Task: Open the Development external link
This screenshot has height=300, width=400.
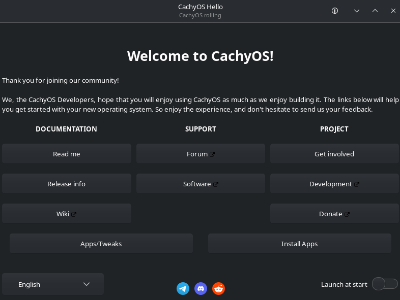Action: pos(334,184)
